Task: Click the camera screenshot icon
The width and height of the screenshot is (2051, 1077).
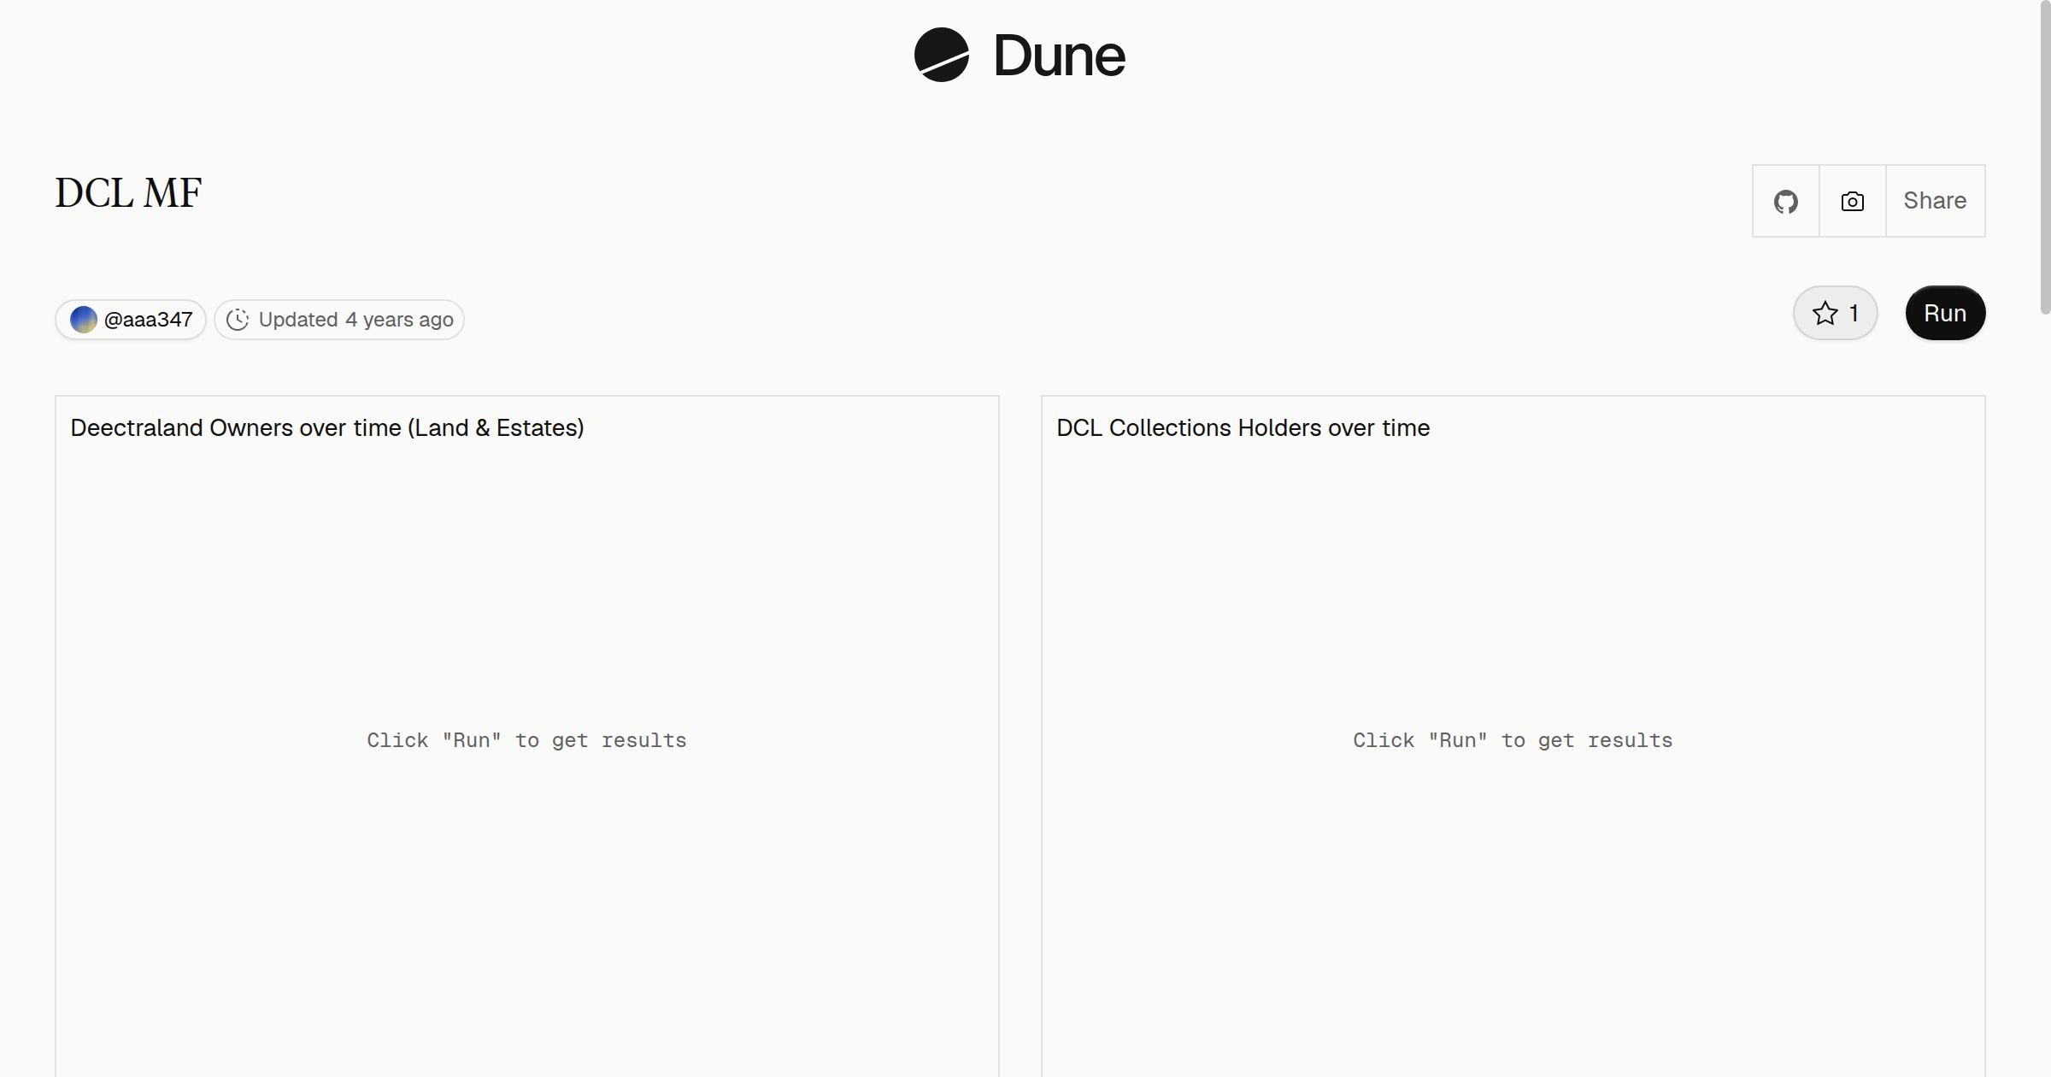Action: 1853,201
